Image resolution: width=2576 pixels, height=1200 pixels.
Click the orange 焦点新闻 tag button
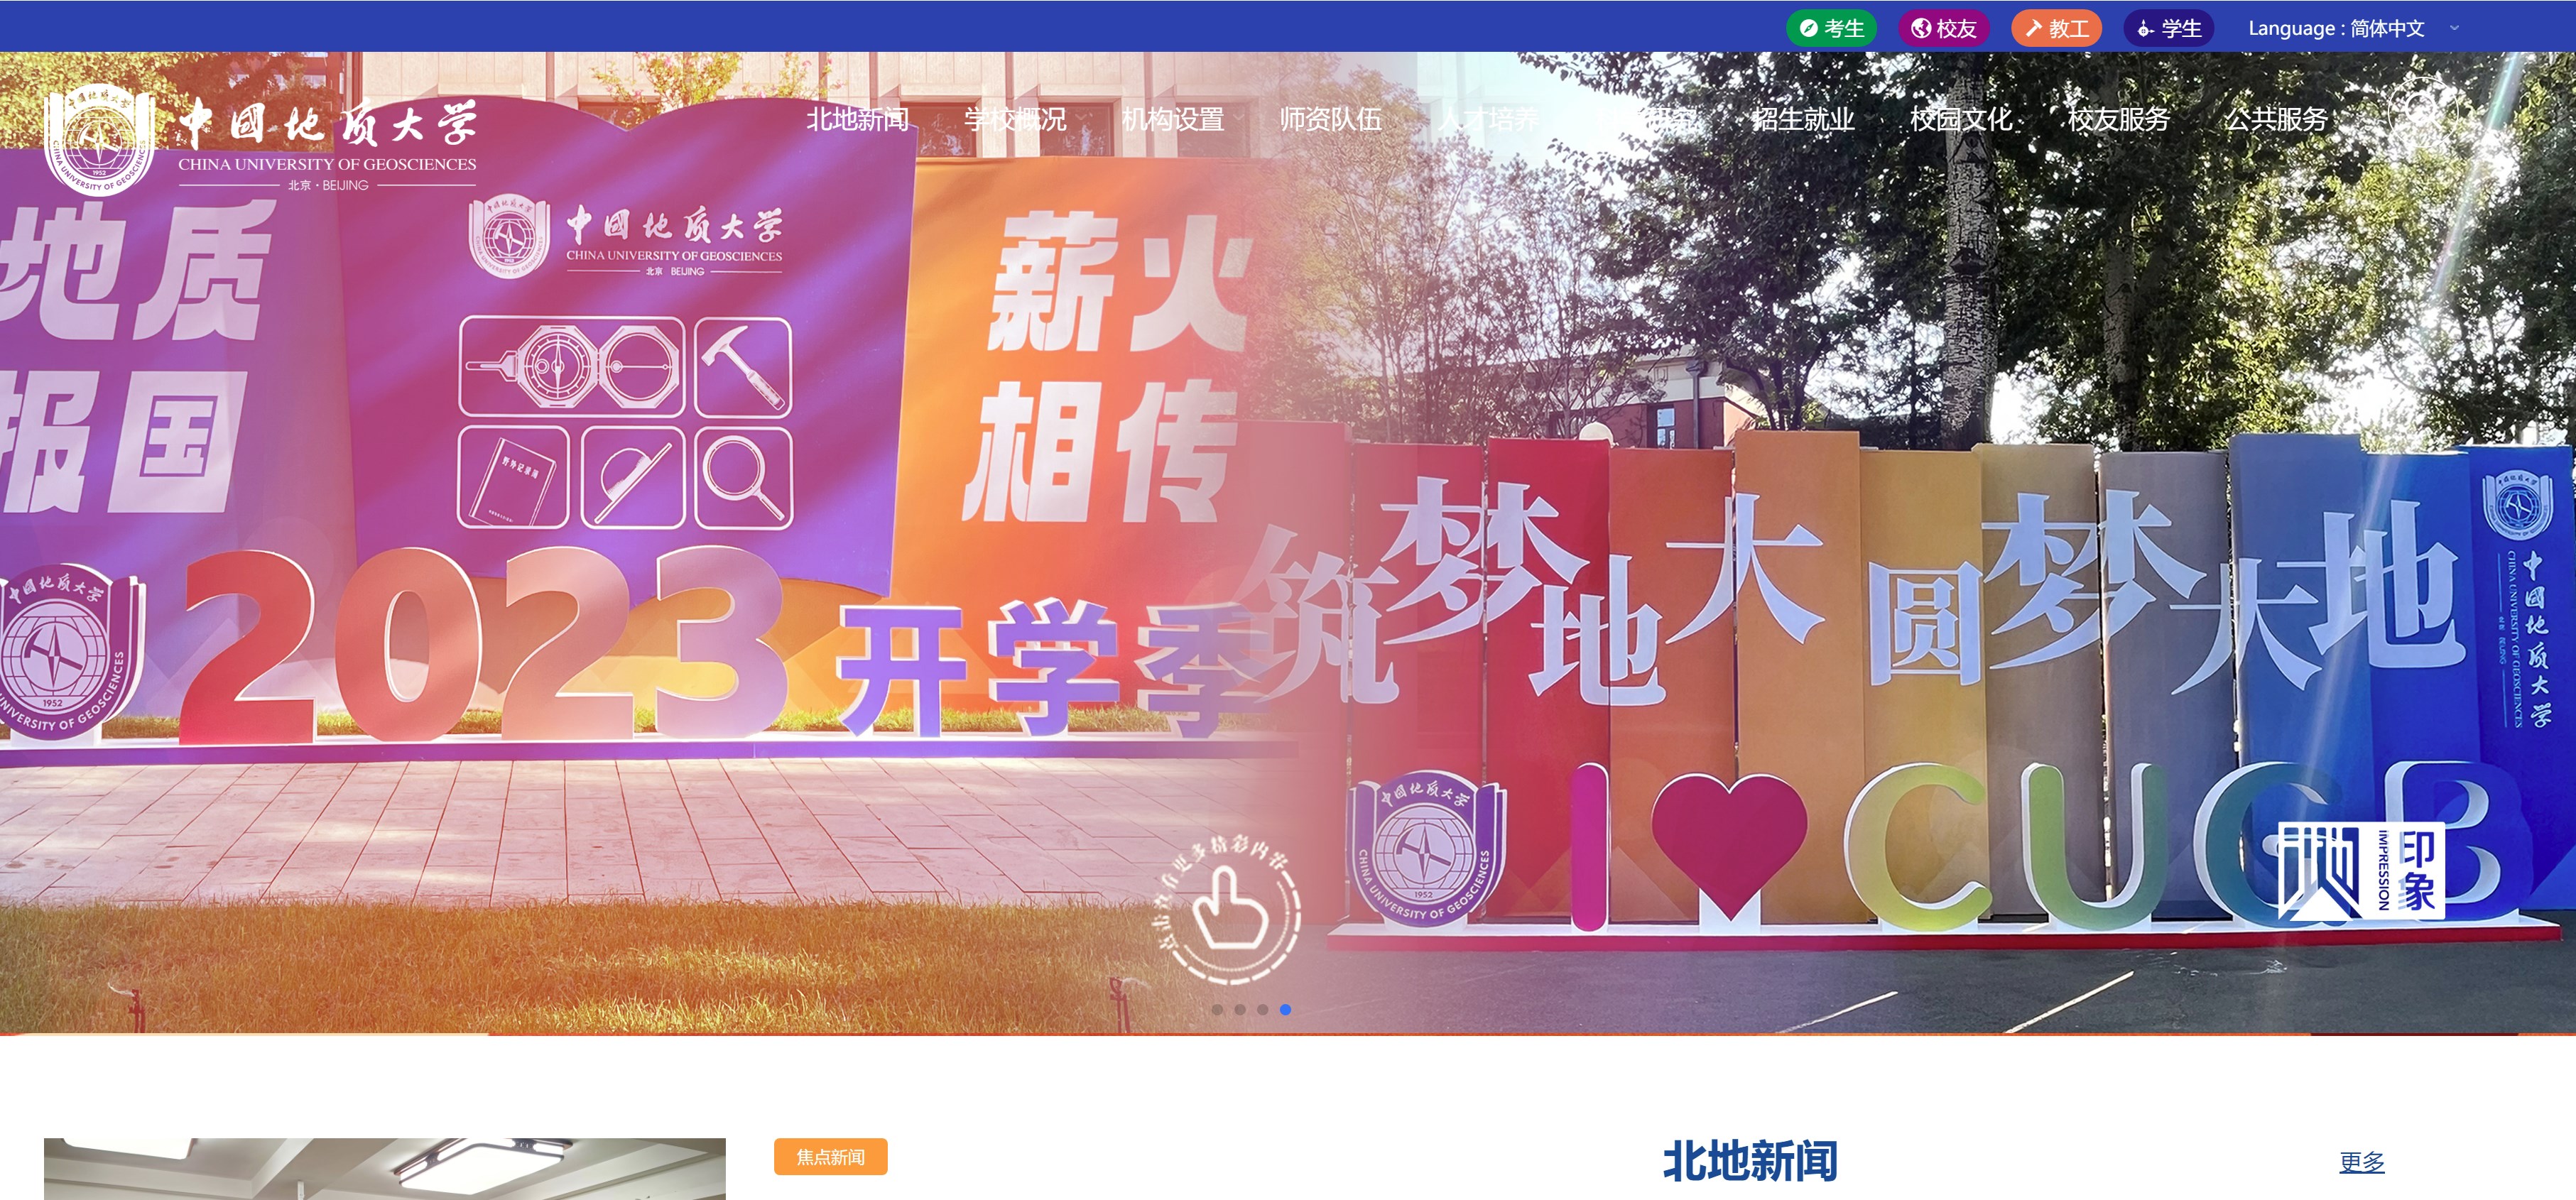[830, 1157]
